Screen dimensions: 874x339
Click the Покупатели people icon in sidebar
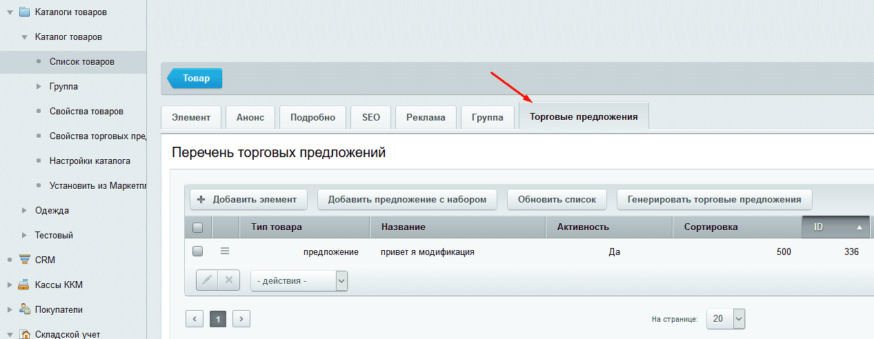pos(25,309)
